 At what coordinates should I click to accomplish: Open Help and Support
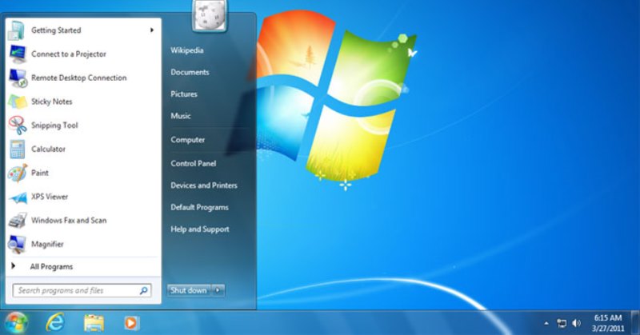[x=199, y=229]
